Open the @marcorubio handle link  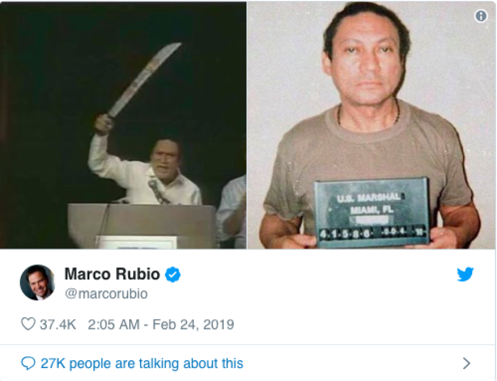pos(106,294)
